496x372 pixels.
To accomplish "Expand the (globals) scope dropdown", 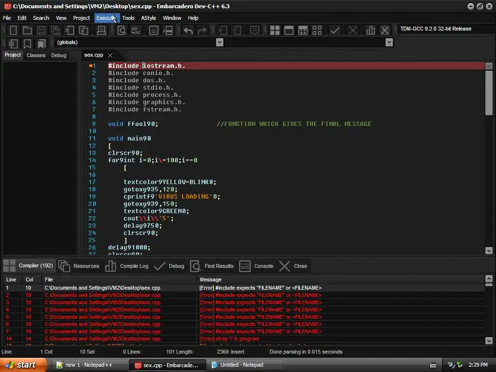I will coord(219,43).
